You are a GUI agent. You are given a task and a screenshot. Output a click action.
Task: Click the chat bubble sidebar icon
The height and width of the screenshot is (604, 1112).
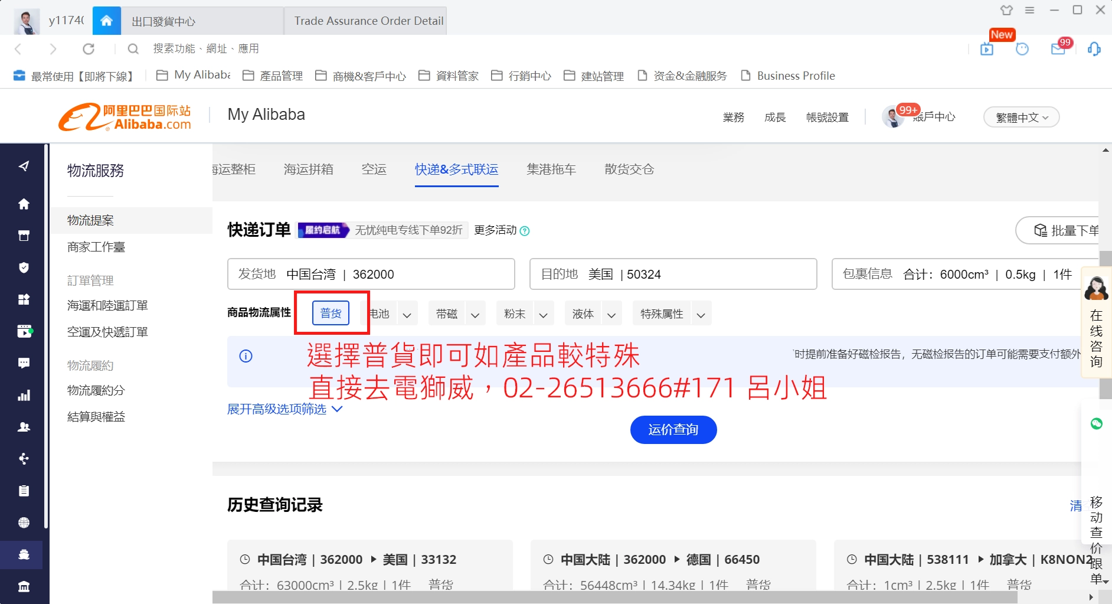click(x=24, y=363)
